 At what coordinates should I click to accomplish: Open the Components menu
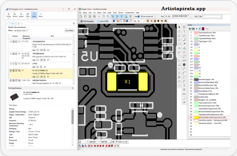(x=130, y=12)
